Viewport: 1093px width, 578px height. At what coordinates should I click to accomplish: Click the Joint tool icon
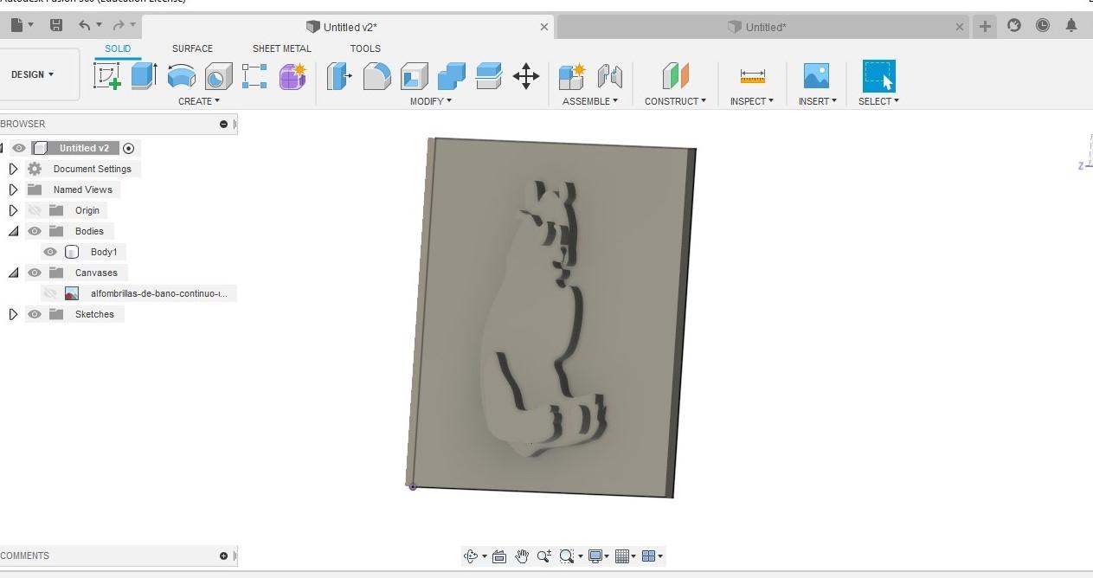[610, 76]
